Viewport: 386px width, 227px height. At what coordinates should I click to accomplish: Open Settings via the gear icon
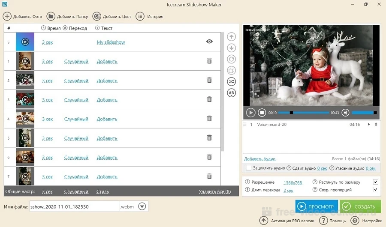355,221
